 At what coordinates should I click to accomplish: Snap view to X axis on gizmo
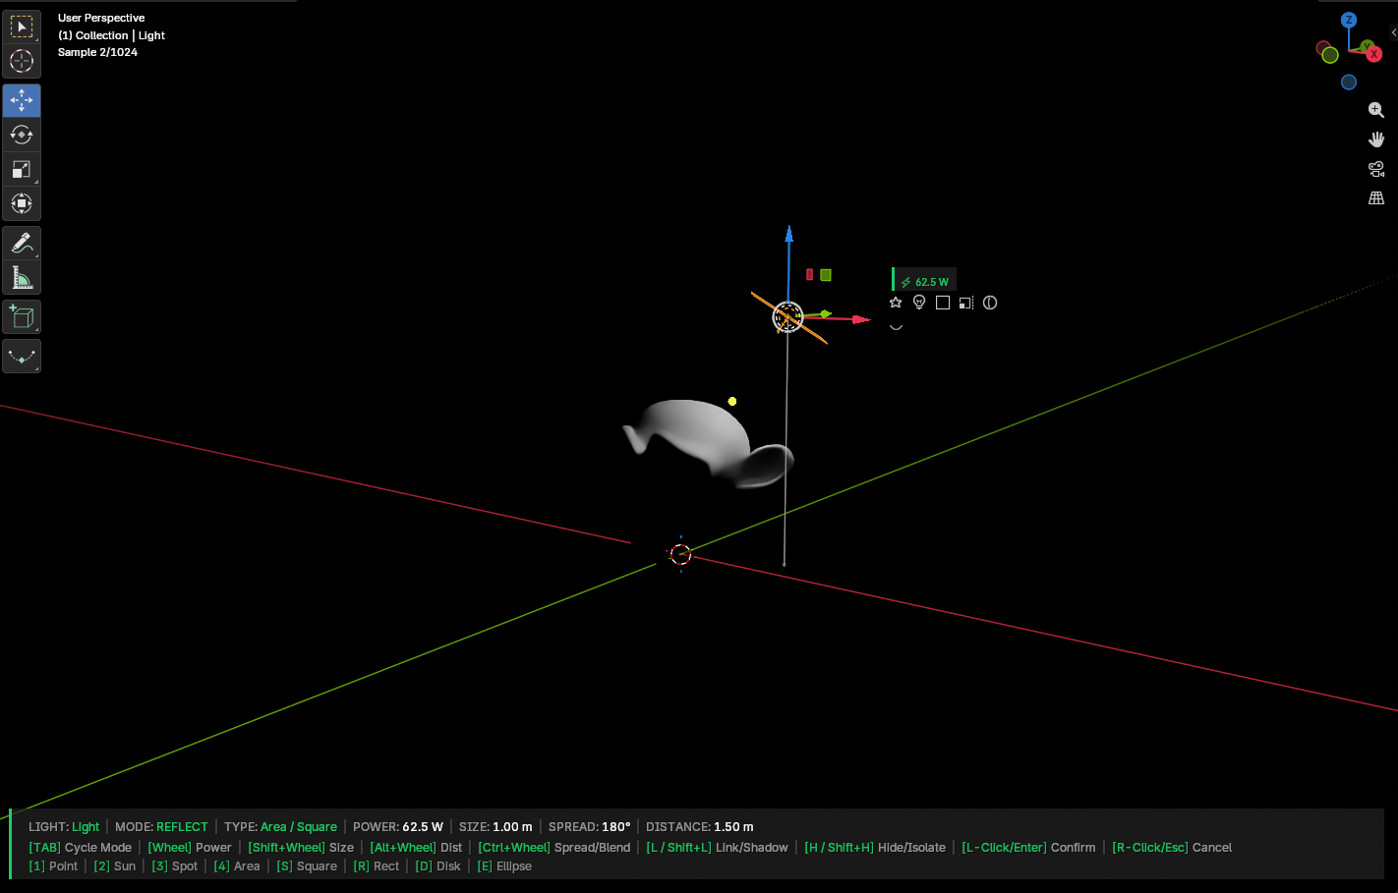(1374, 54)
